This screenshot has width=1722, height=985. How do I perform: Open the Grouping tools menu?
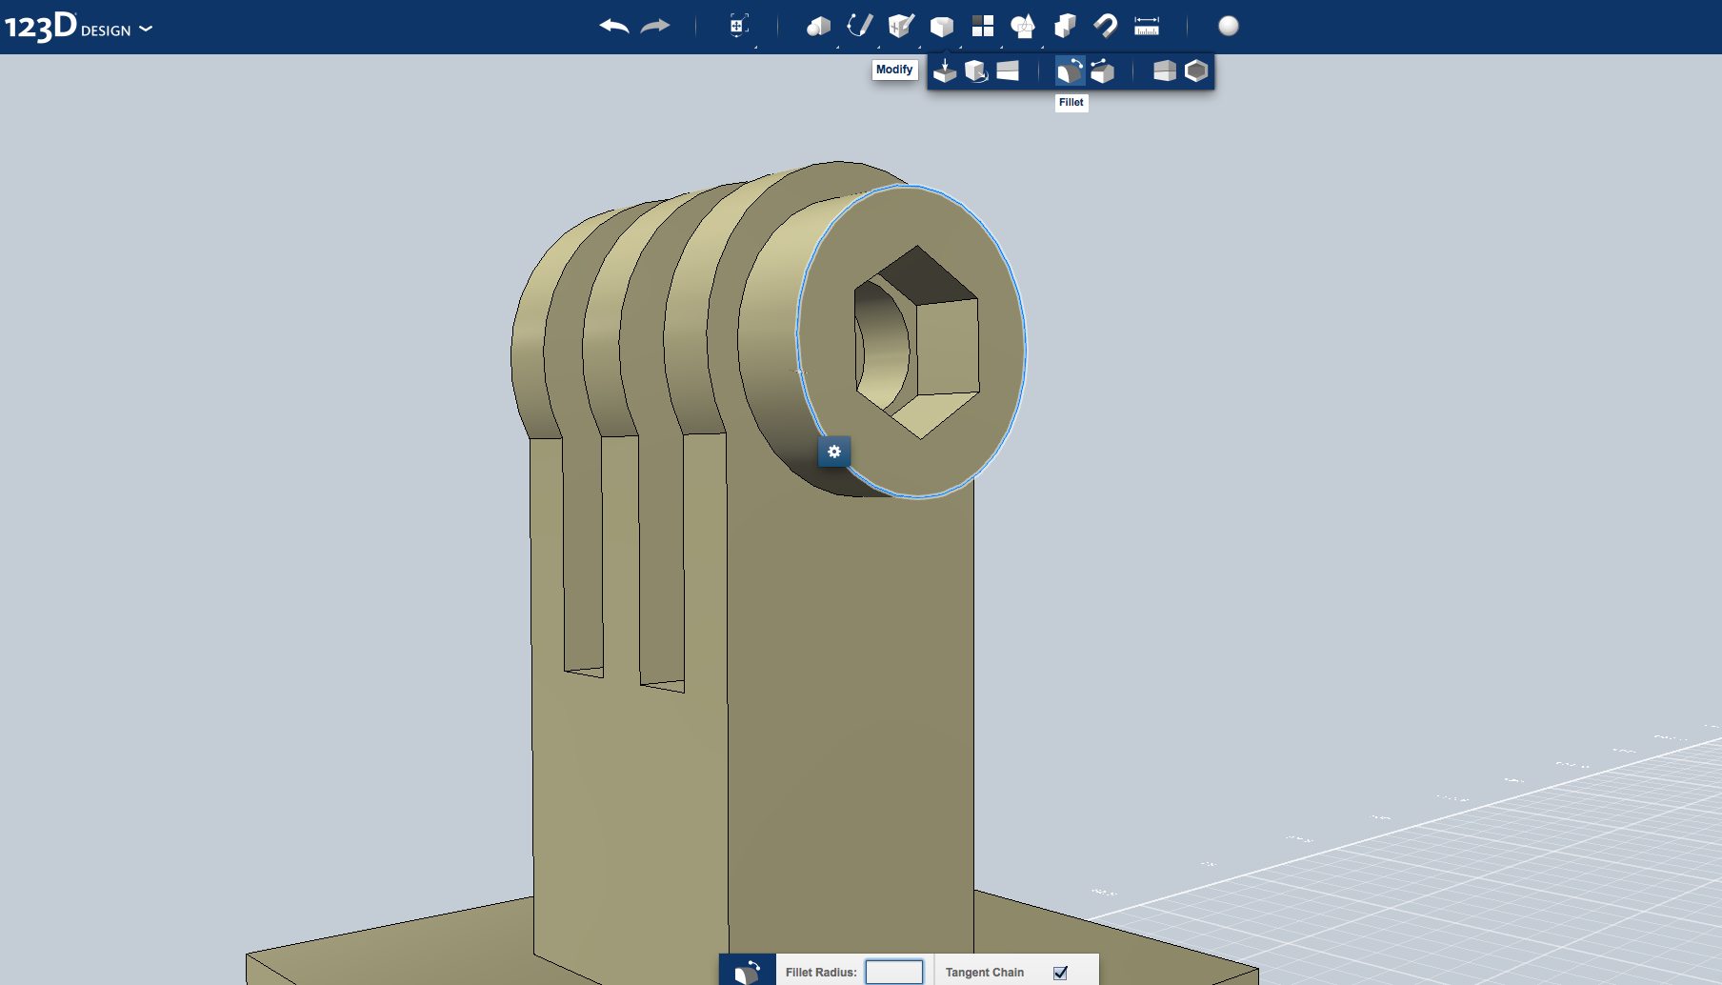[x=1023, y=26]
